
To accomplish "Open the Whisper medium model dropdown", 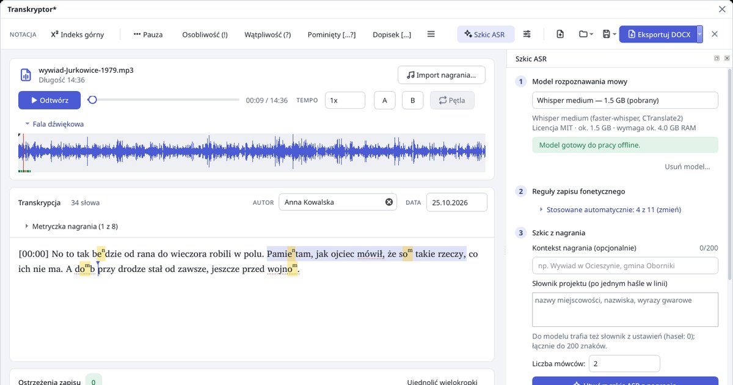I will pyautogui.click(x=625, y=100).
